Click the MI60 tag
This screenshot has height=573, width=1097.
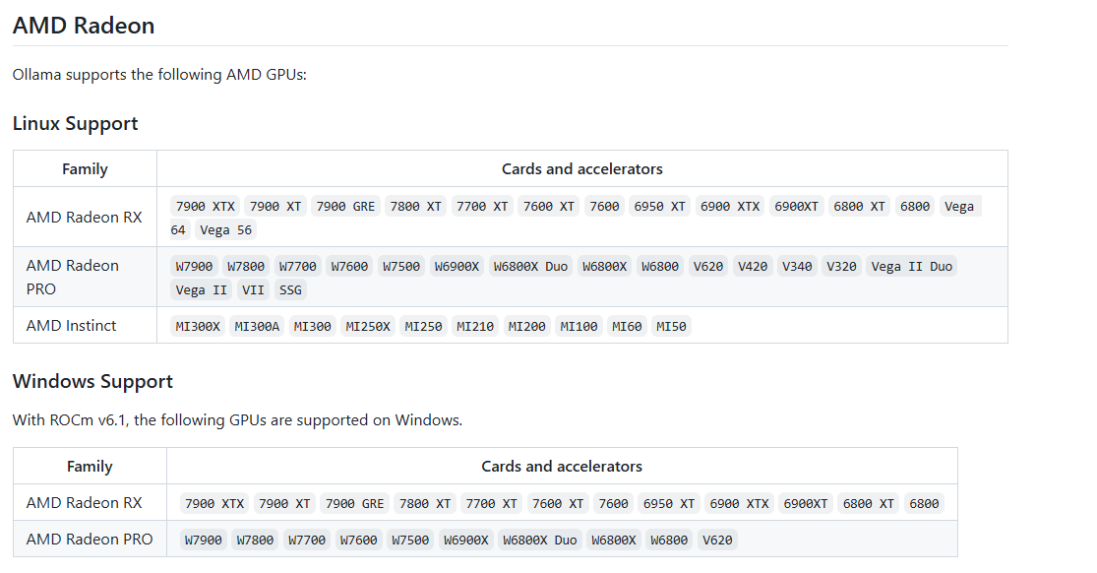(627, 327)
